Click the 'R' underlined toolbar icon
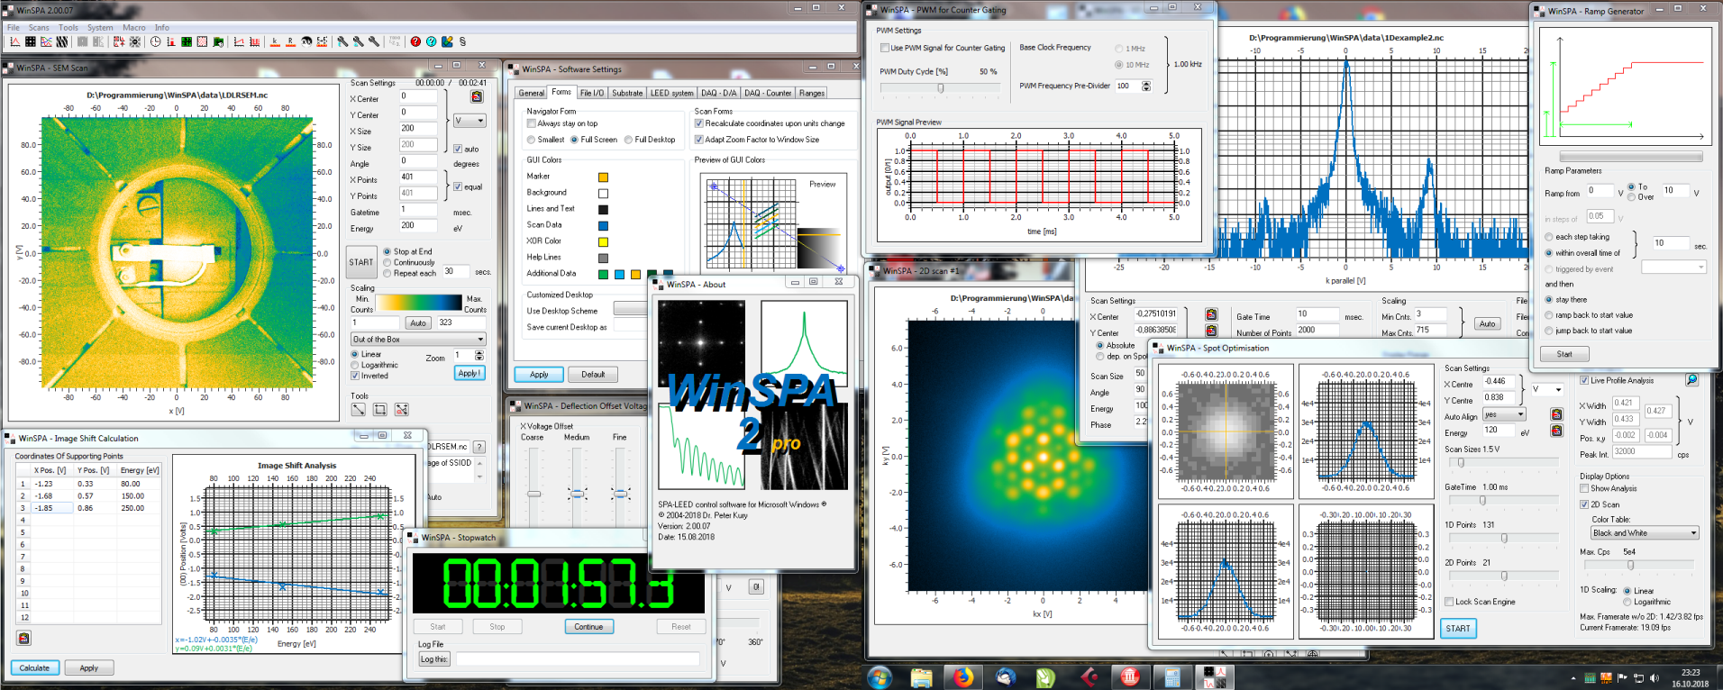Image resolution: width=1723 pixels, height=690 pixels. point(290,41)
